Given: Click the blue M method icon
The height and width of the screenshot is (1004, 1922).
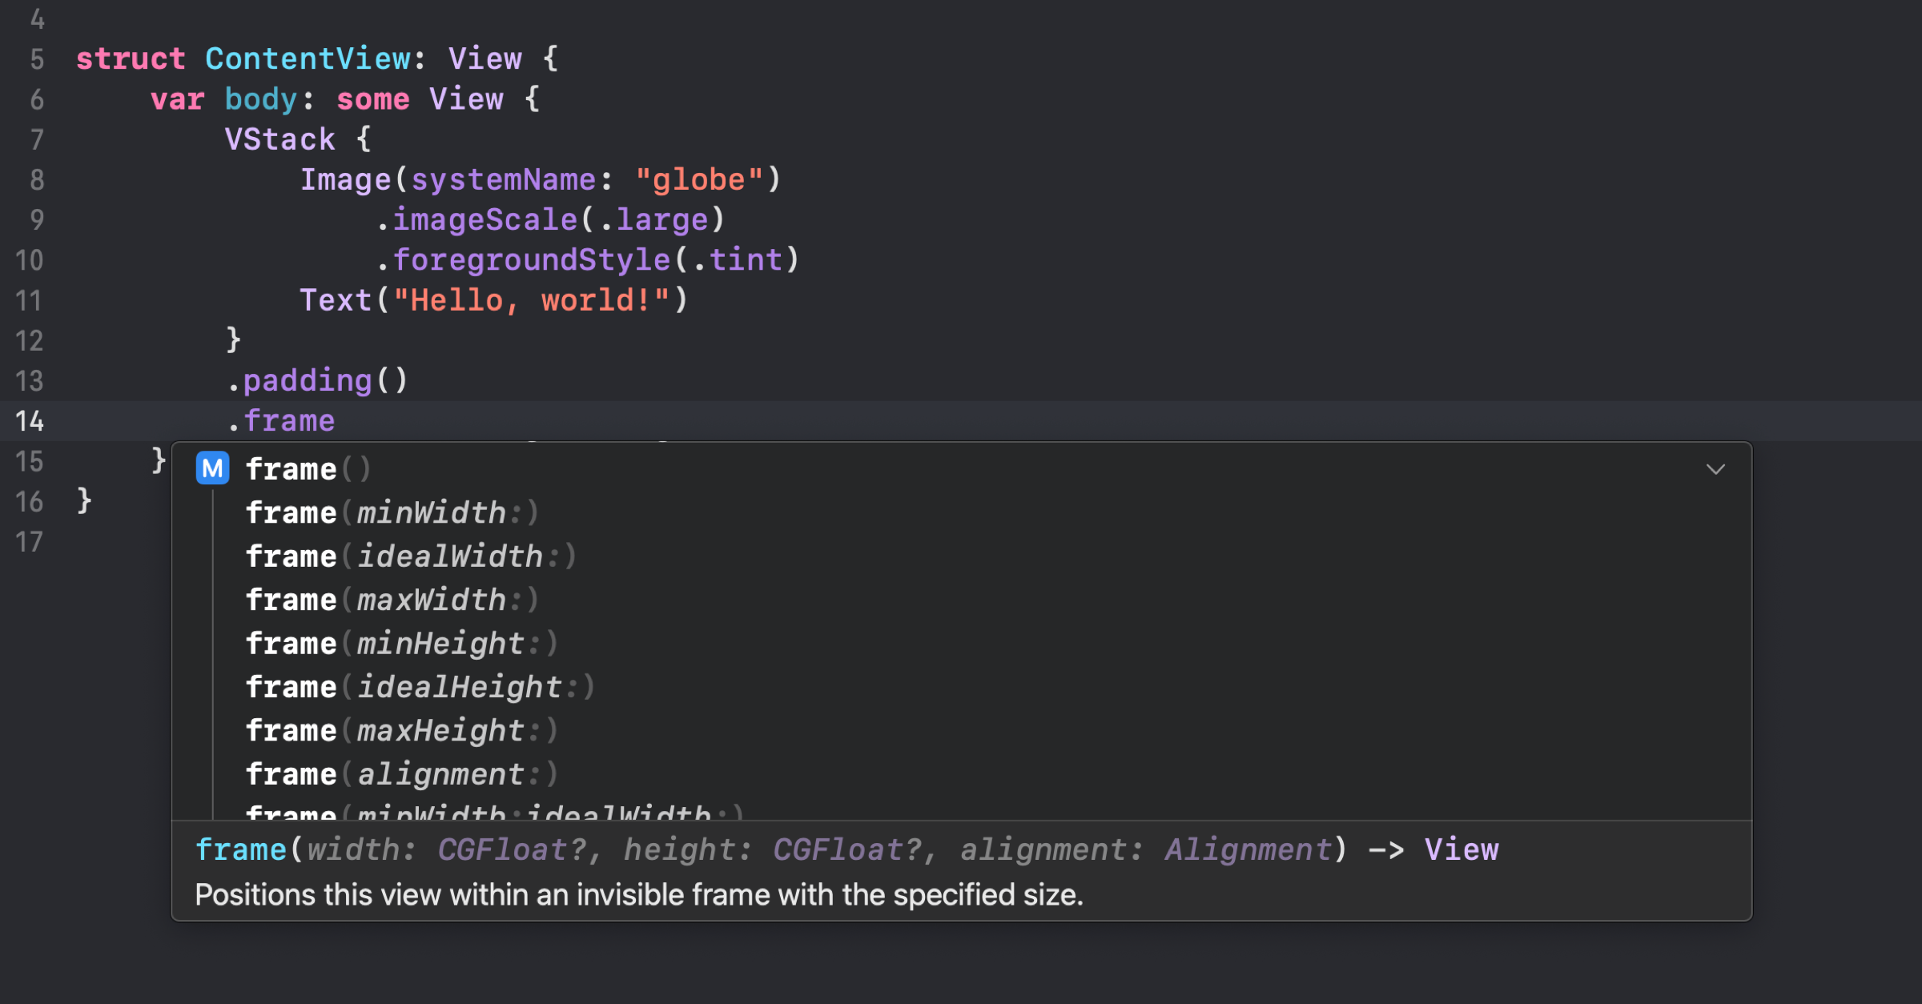Looking at the screenshot, I should 212,468.
